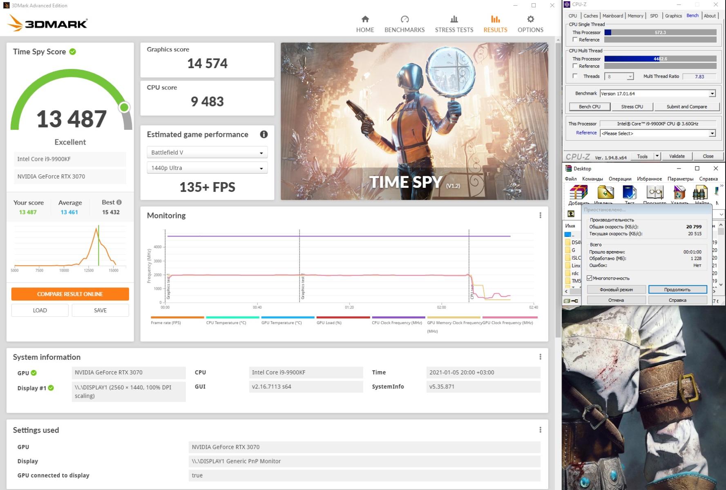
Task: Click the info icon beside Estimated game performance
Action: point(264,134)
